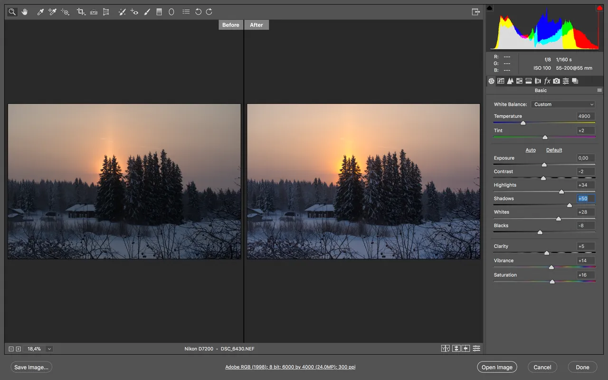608x380 pixels.
Task: Click the Highlights slider handle
Action: (x=561, y=192)
